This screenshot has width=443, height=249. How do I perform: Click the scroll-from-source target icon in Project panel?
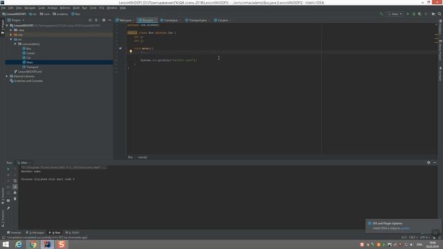[x=90, y=20]
